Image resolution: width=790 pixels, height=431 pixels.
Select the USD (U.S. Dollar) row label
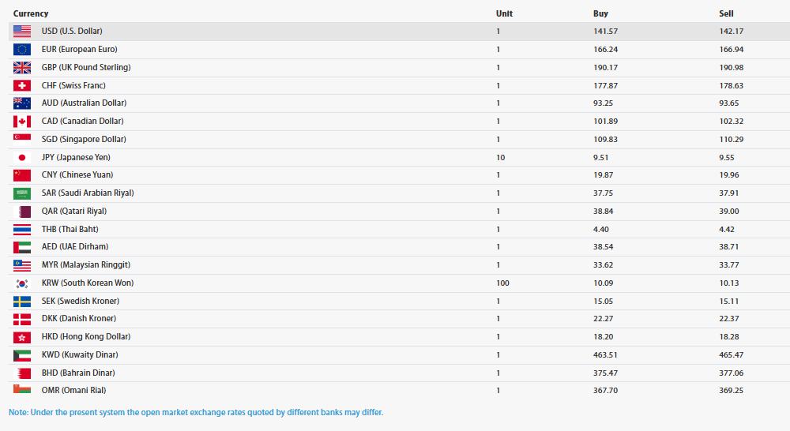click(x=72, y=32)
